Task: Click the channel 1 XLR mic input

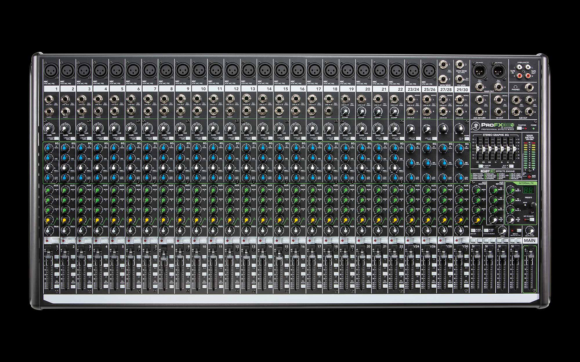Action: tap(51, 71)
